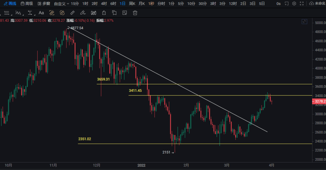
Task: Select the T-shaped measurement line tool
Action: (30, 13)
